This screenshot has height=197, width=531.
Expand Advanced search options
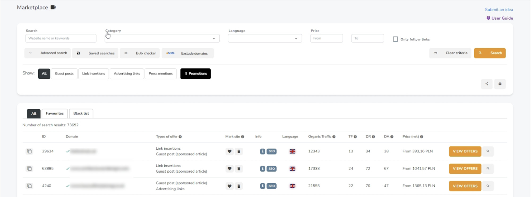(x=48, y=53)
